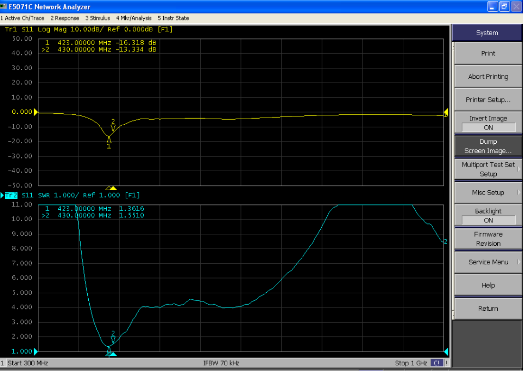Expand Multiport Test Set Setup submenu
The width and height of the screenshot is (529, 371).
pyautogui.click(x=488, y=169)
